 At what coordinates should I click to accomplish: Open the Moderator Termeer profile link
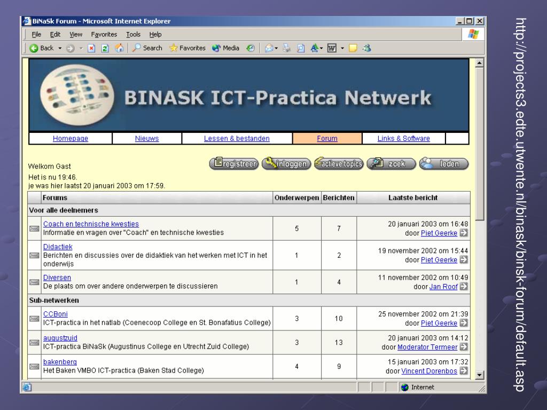(x=427, y=347)
